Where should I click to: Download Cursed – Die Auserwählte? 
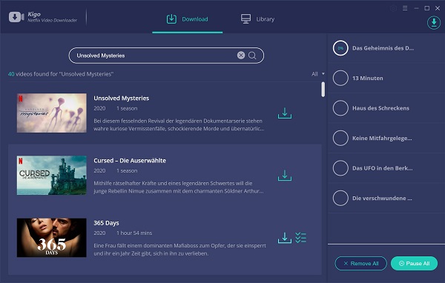coord(285,176)
